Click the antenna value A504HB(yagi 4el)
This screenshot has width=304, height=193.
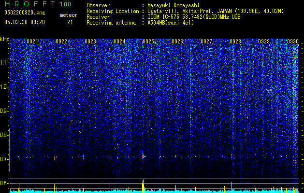tap(171, 23)
